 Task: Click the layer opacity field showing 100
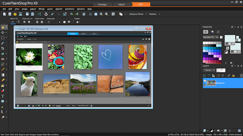pos(221,70)
